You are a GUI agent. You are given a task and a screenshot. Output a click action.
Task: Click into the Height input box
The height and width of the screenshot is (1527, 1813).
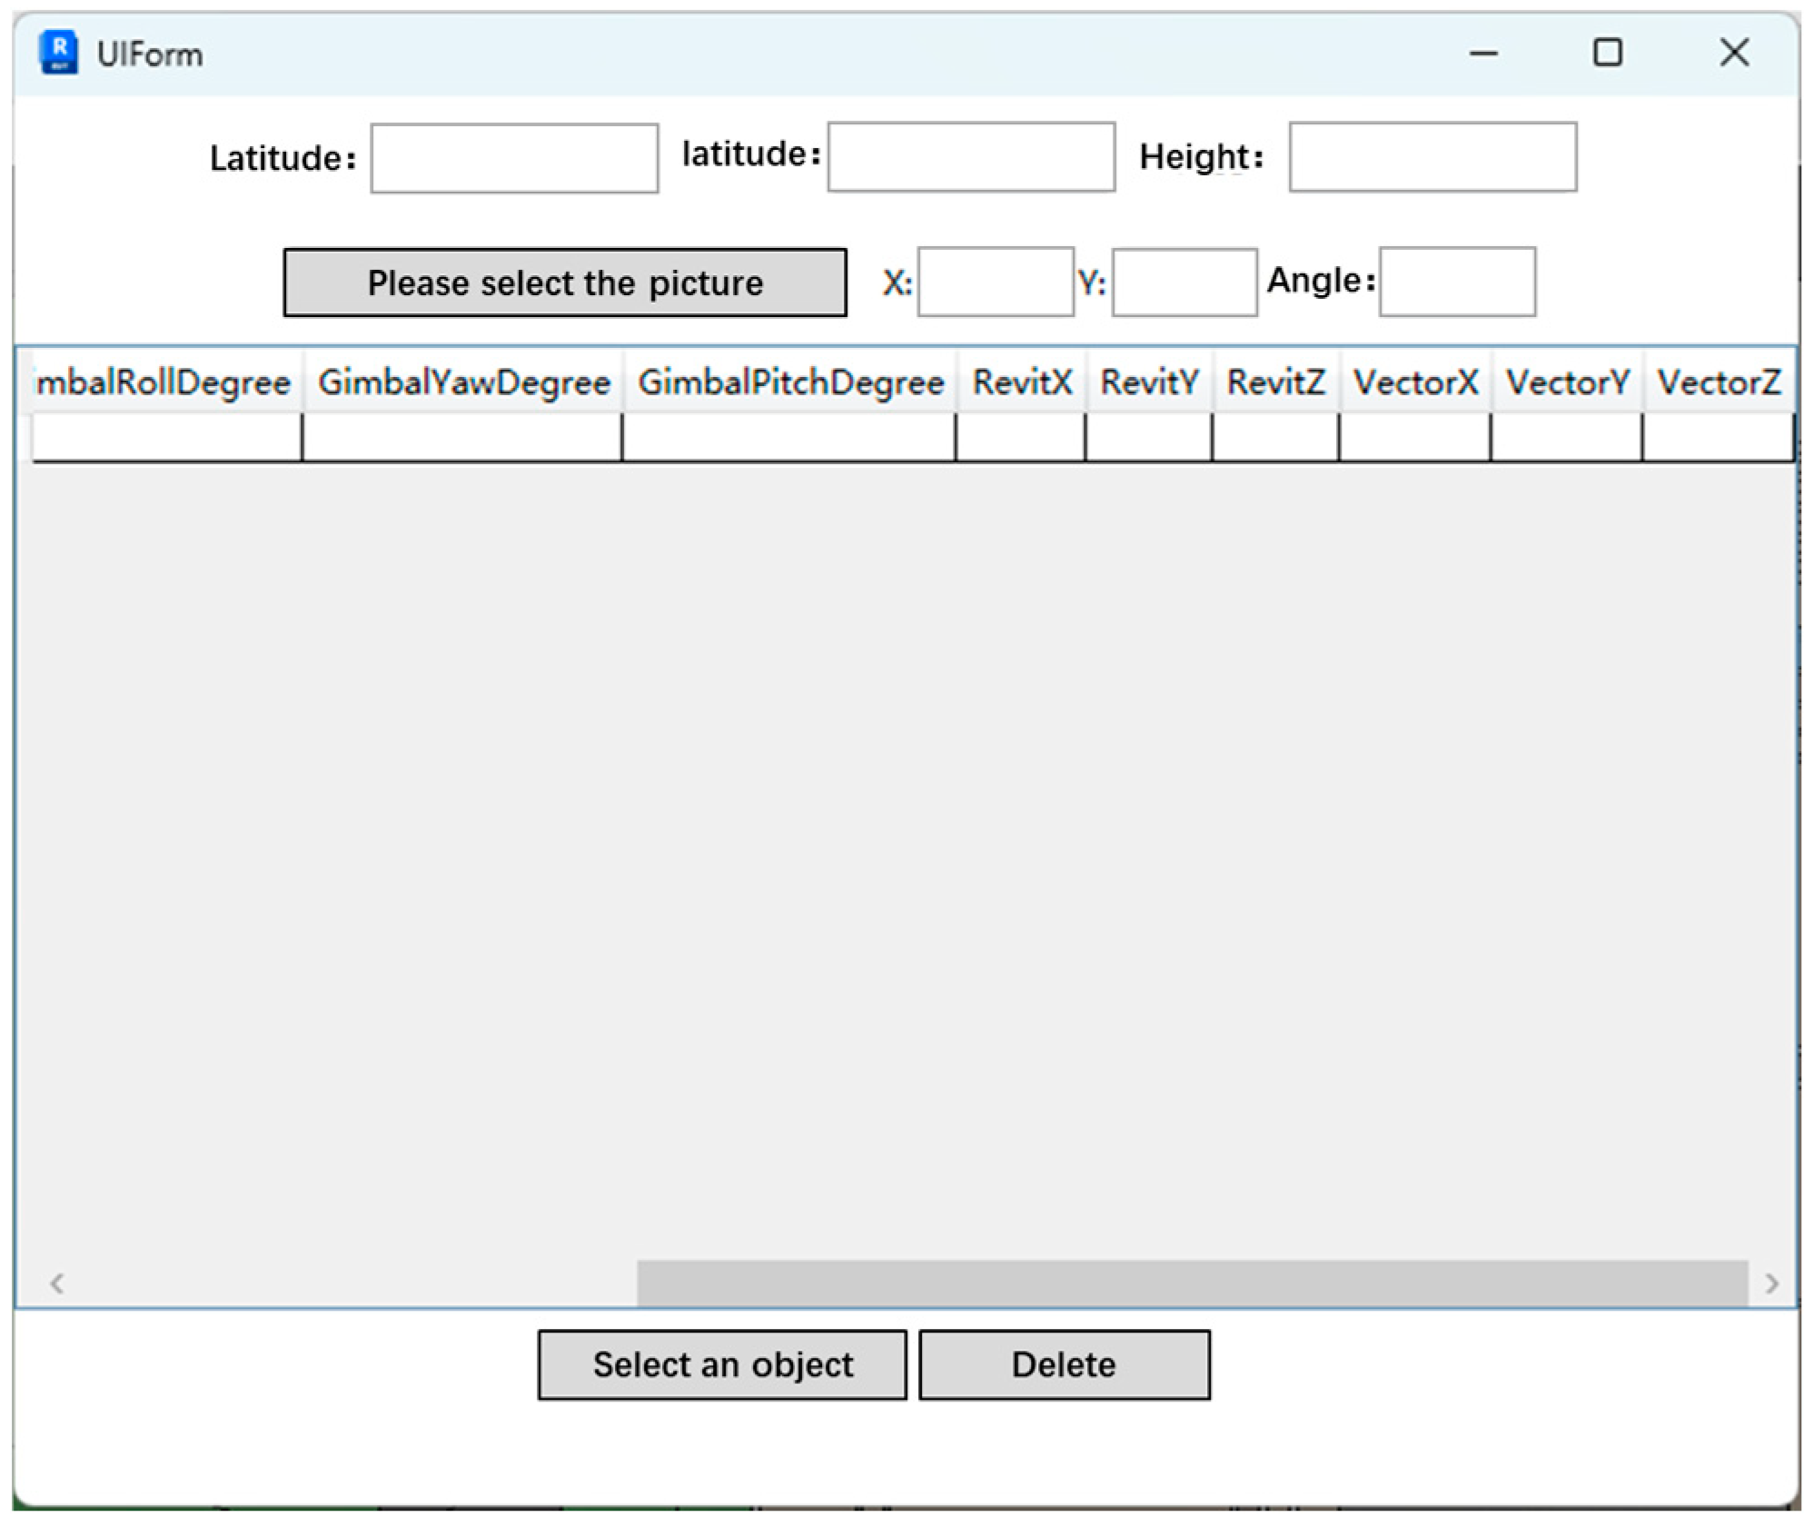pos(1432,157)
